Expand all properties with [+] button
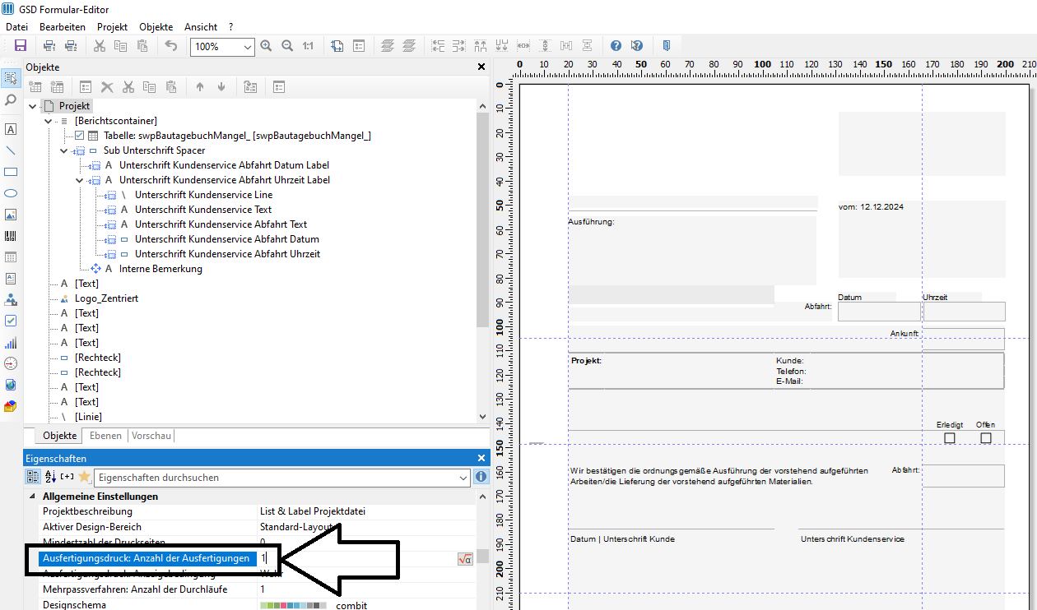 coord(67,477)
